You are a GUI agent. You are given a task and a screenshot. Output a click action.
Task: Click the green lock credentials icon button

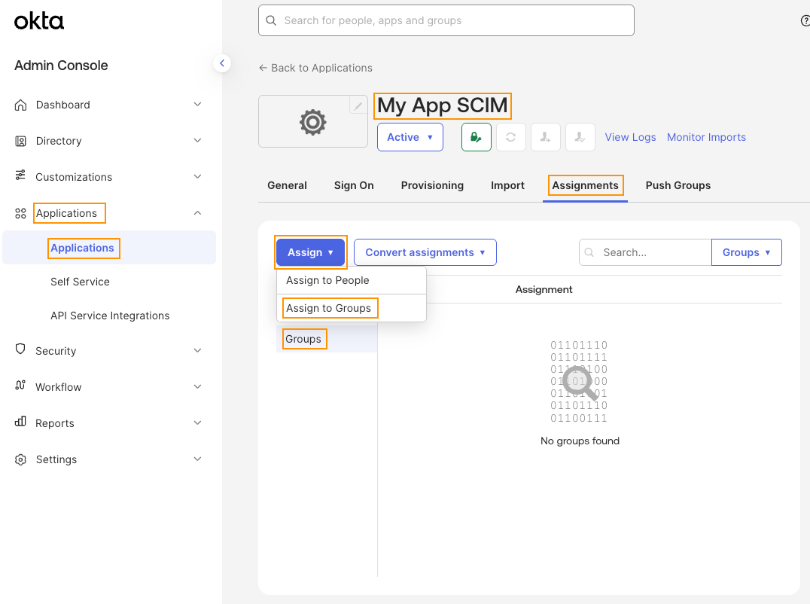[x=477, y=137]
